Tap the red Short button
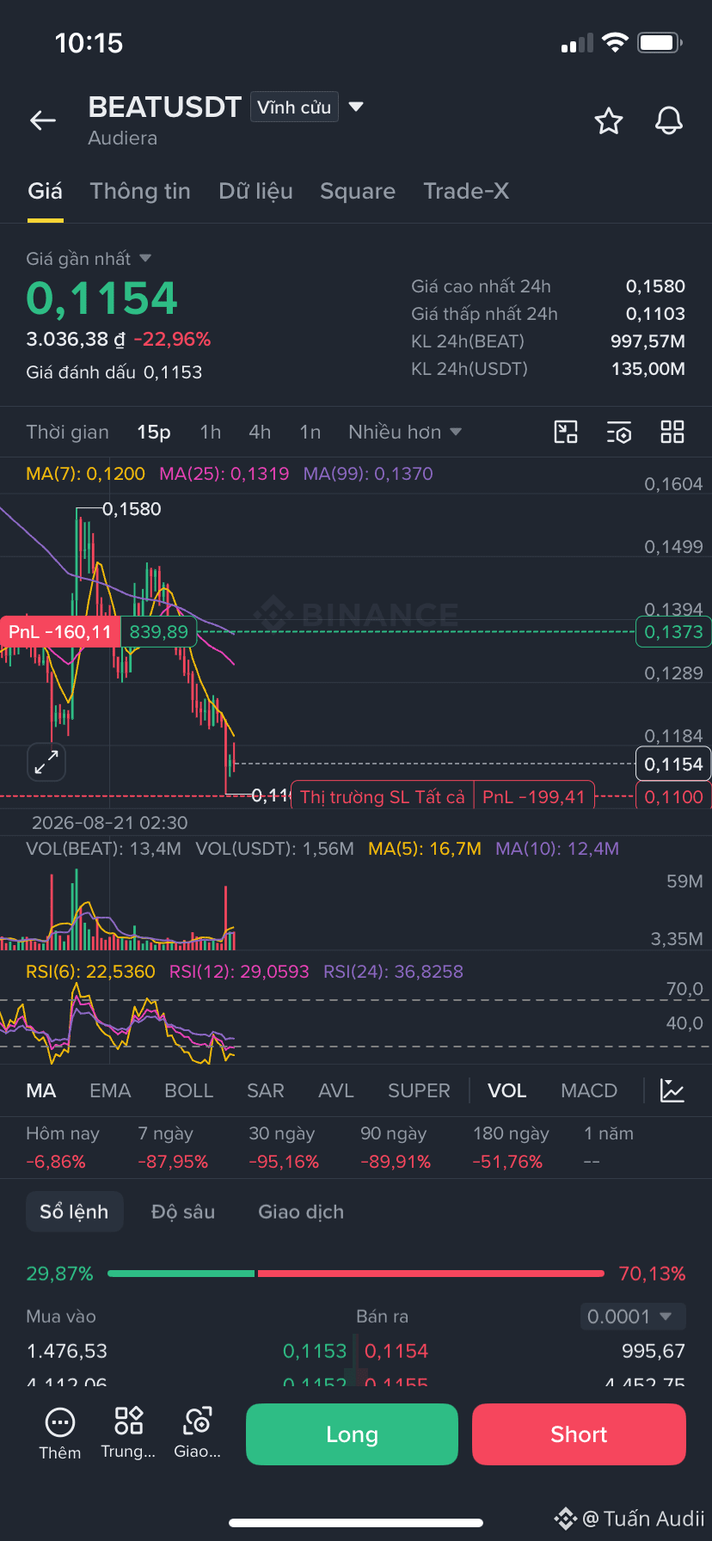Viewport: 712px width, 1541px height. coord(579,1434)
